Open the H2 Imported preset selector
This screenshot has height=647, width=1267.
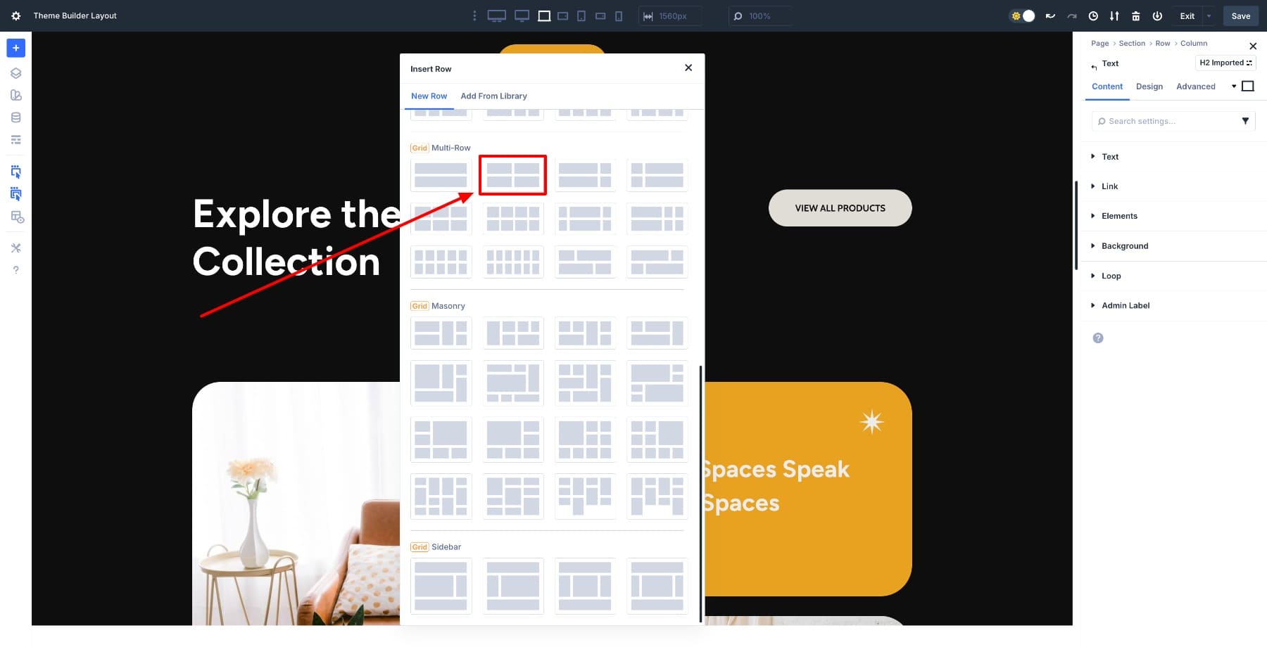(1225, 63)
